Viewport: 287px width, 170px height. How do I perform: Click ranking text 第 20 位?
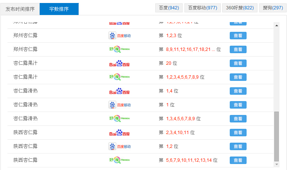(168, 63)
